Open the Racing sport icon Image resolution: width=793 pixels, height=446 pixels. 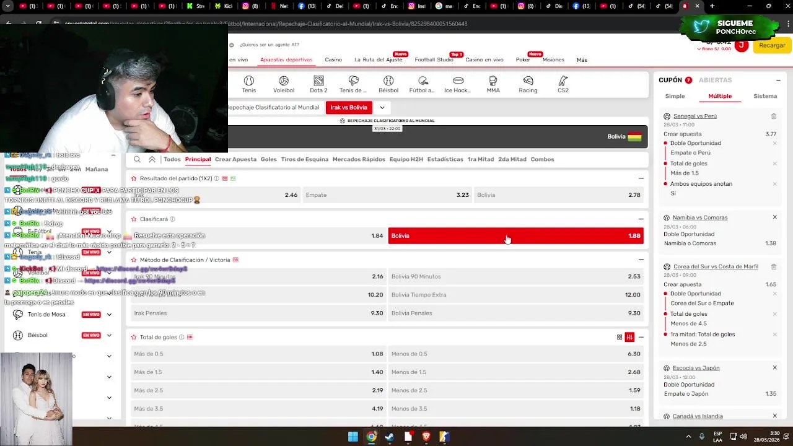coord(528,84)
